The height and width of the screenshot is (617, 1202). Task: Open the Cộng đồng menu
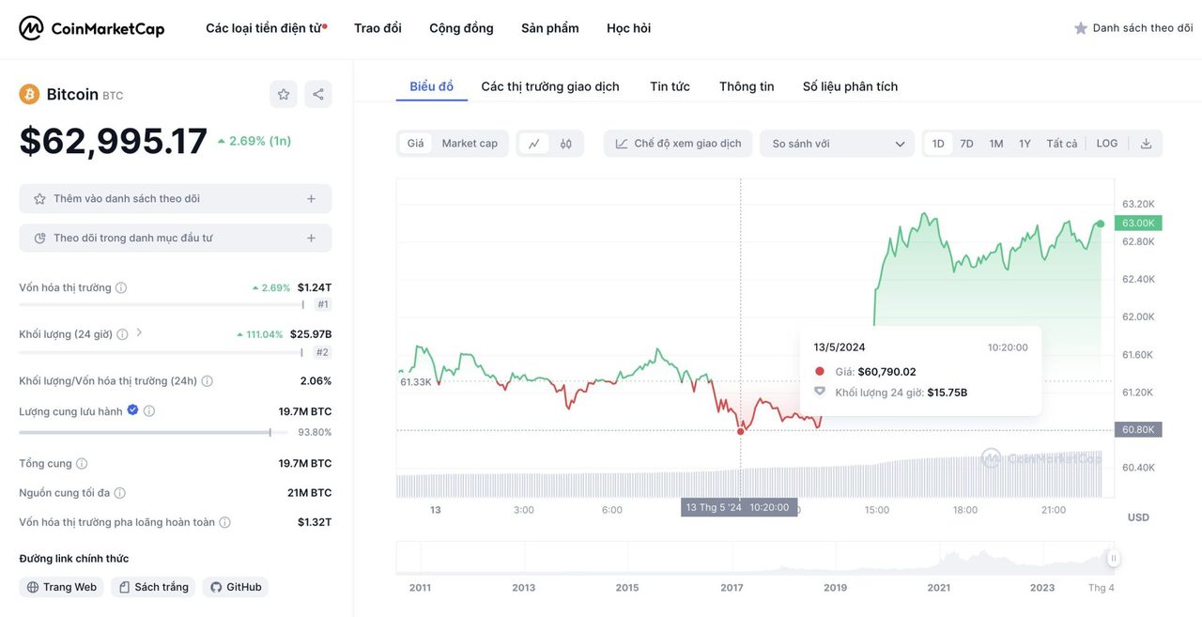461,28
